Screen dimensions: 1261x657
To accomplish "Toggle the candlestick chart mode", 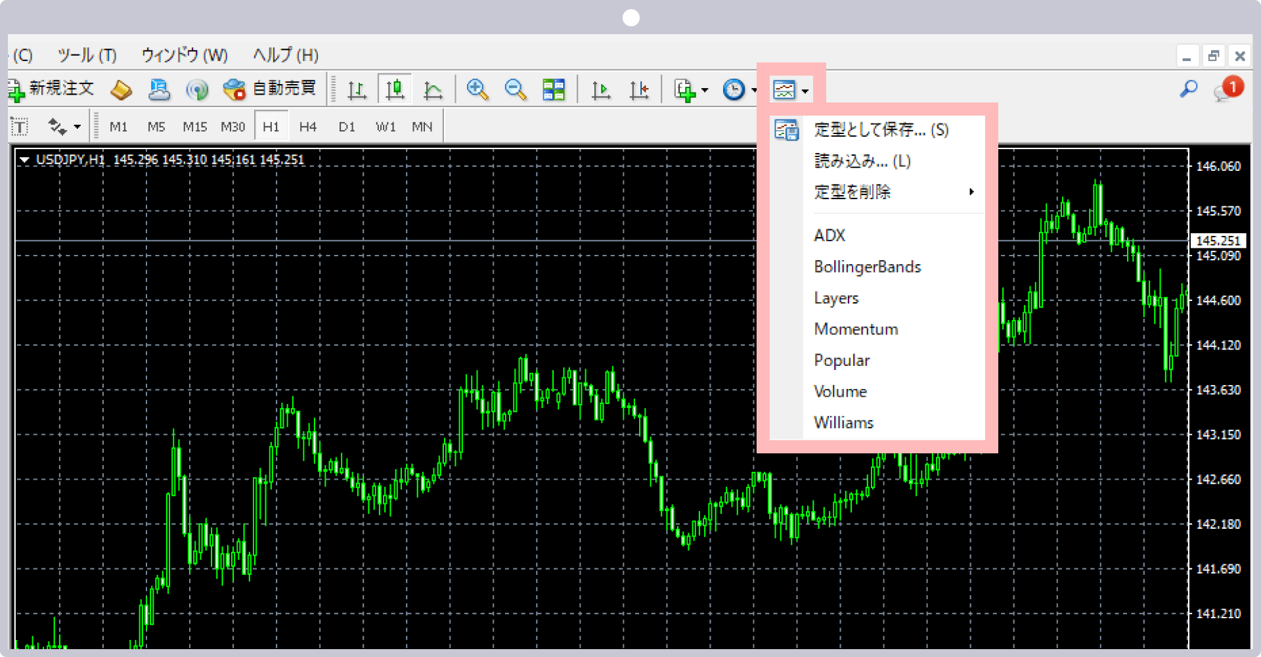I will pyautogui.click(x=395, y=89).
